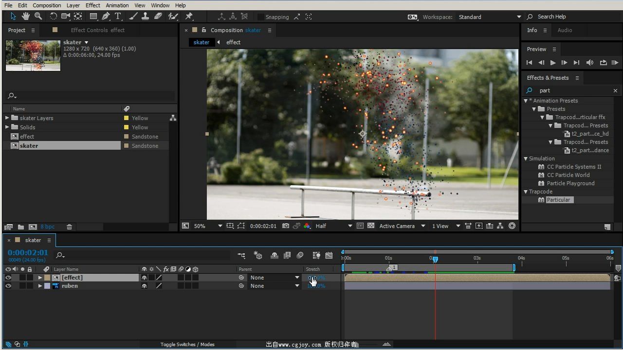The image size is (623, 350).
Task: Open the Animation menu
Action: tap(117, 5)
